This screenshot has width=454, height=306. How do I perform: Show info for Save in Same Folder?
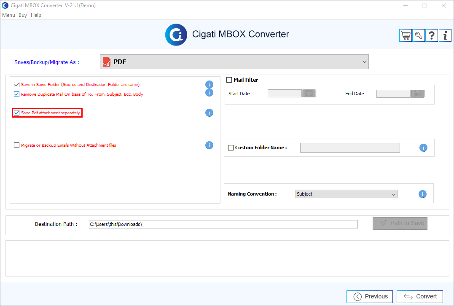tap(209, 85)
